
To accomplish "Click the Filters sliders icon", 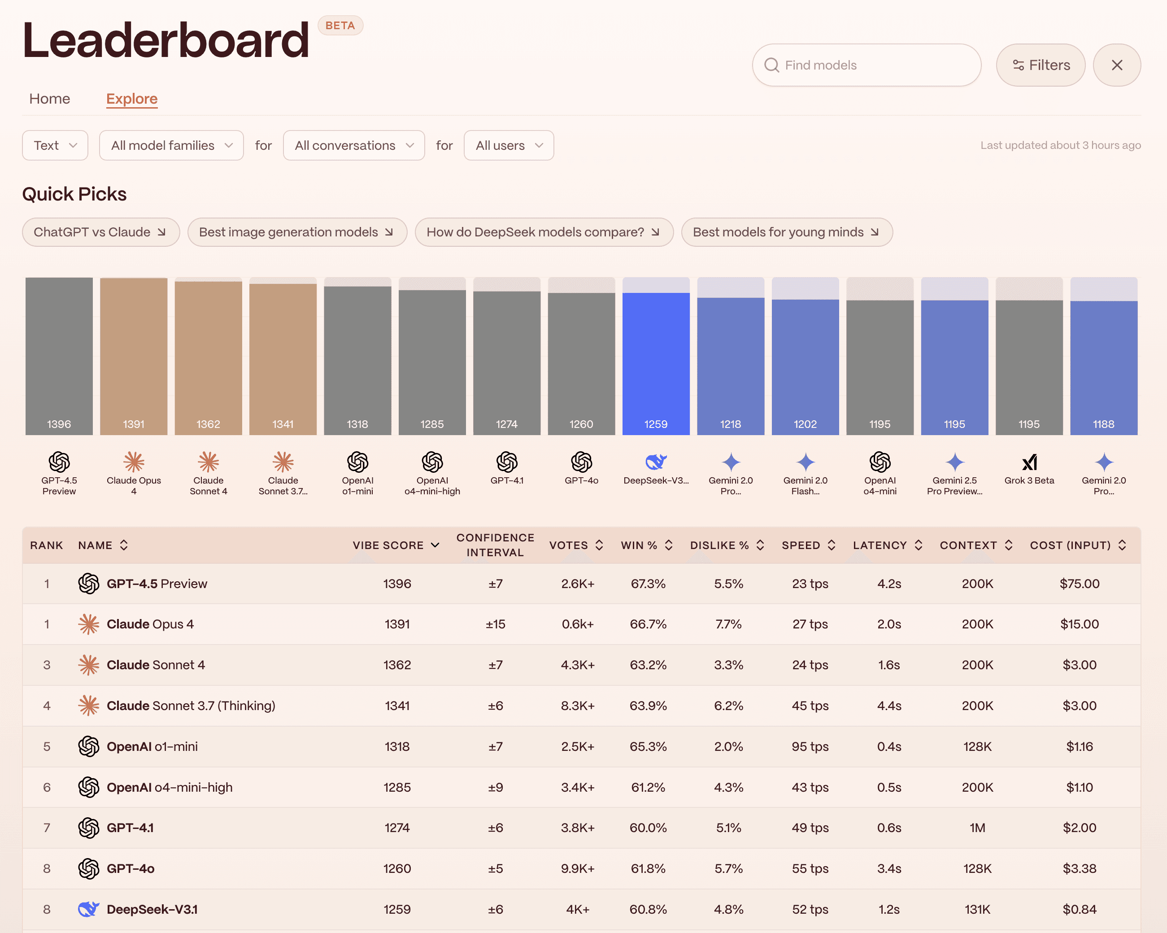I will [x=1020, y=65].
